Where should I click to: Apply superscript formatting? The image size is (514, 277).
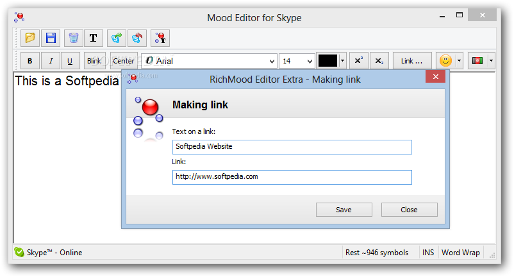(x=359, y=61)
